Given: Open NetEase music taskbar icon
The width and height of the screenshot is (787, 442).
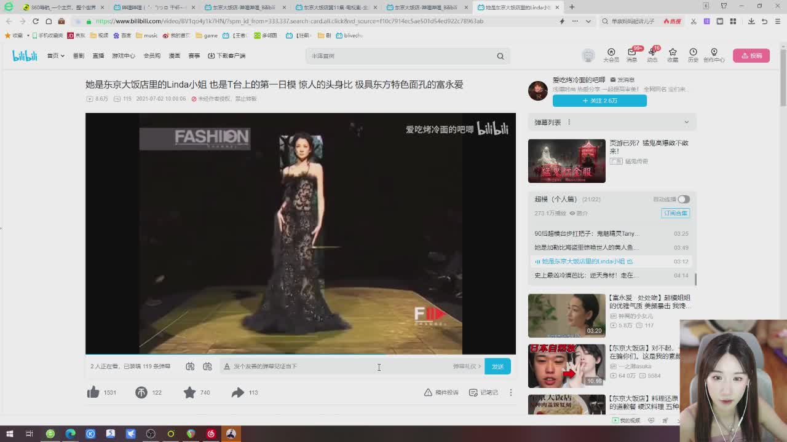Looking at the screenshot, I should (211, 434).
